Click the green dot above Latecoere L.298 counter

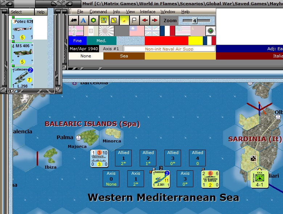[x=13, y=66]
